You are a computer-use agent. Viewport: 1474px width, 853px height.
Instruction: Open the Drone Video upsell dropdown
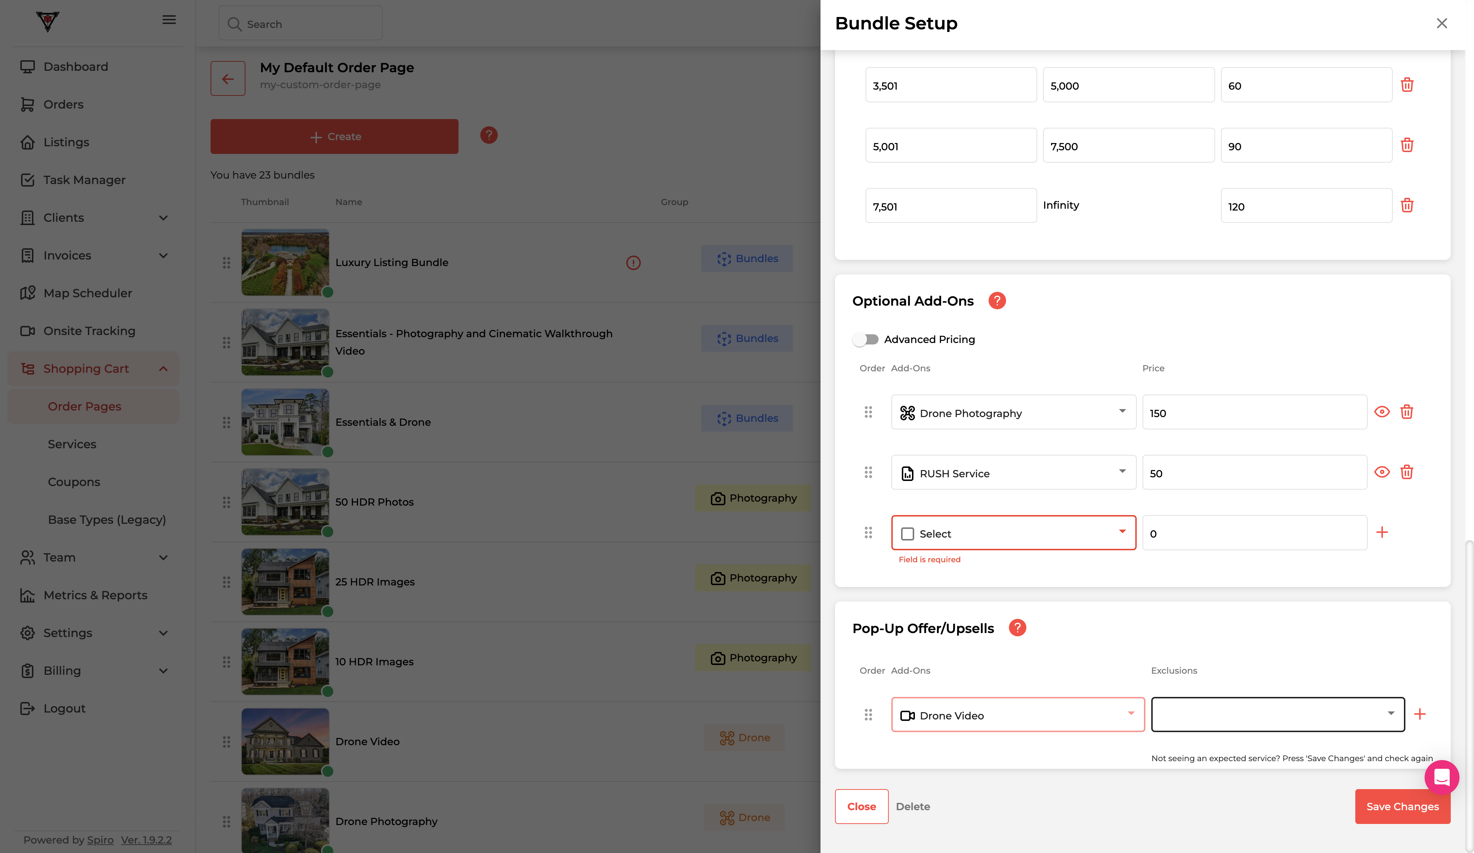(x=1018, y=714)
